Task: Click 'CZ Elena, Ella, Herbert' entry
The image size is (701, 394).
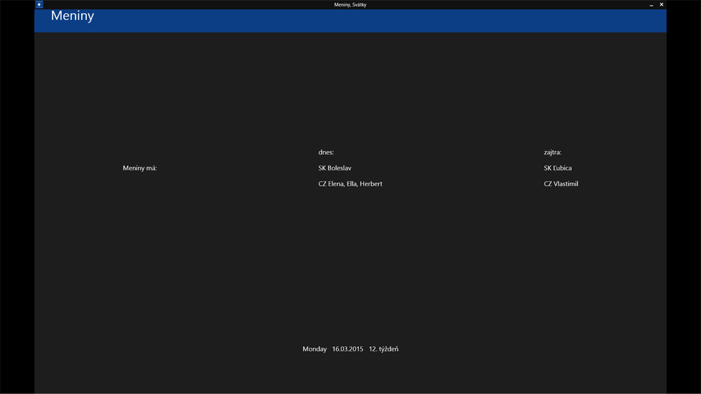Action: [x=350, y=184]
